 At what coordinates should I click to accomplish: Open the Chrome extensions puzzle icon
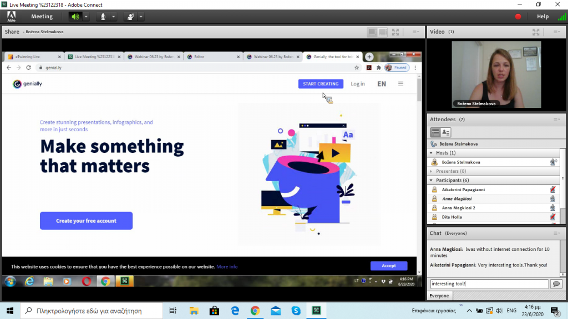click(x=378, y=68)
